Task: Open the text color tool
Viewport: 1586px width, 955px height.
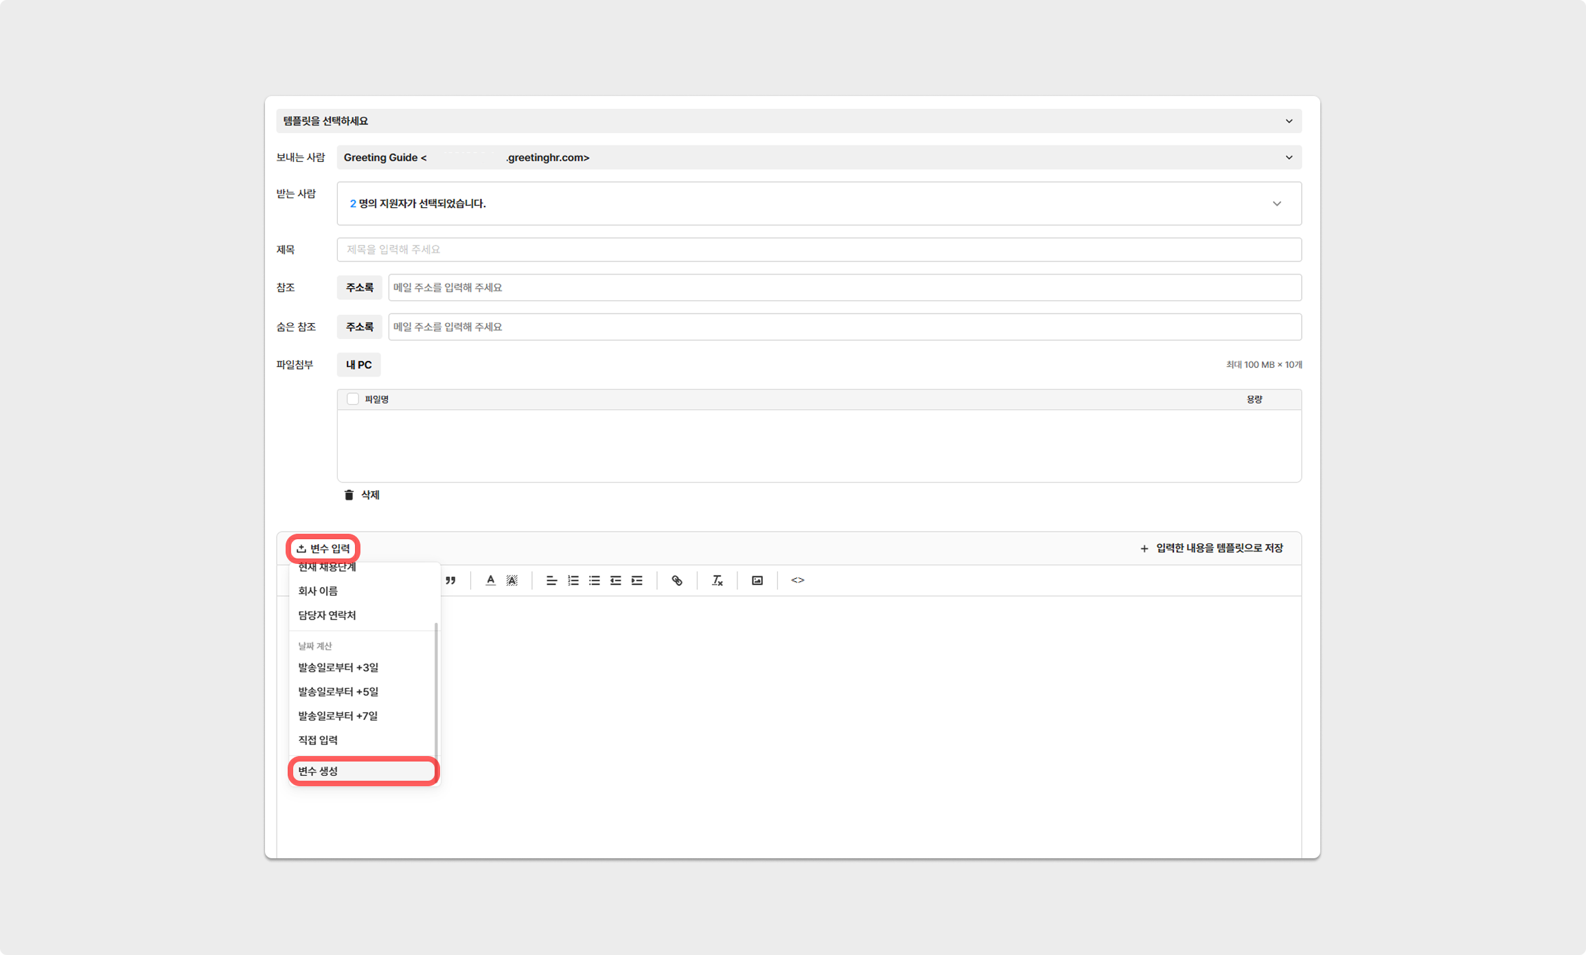Action: click(490, 580)
